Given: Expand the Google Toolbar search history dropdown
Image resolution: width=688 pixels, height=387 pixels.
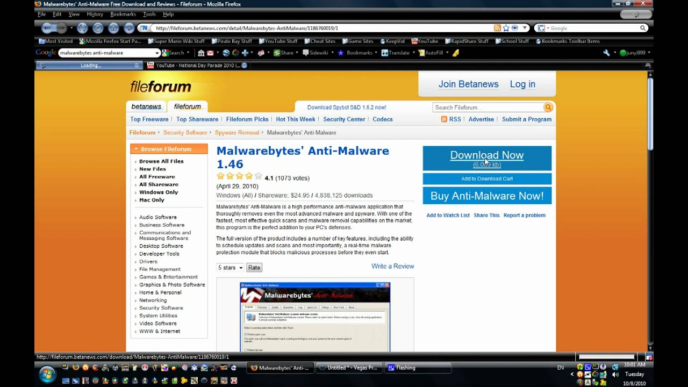Looking at the screenshot, I should point(157,53).
